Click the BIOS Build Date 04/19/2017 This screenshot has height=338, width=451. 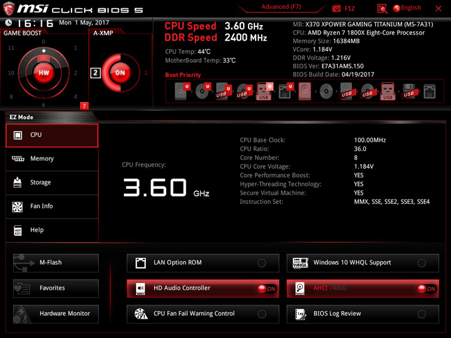(x=333, y=74)
